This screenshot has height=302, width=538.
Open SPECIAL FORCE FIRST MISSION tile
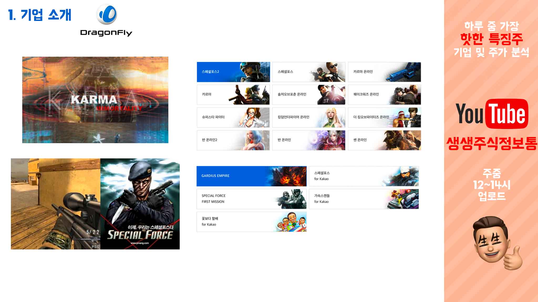tap(251, 199)
